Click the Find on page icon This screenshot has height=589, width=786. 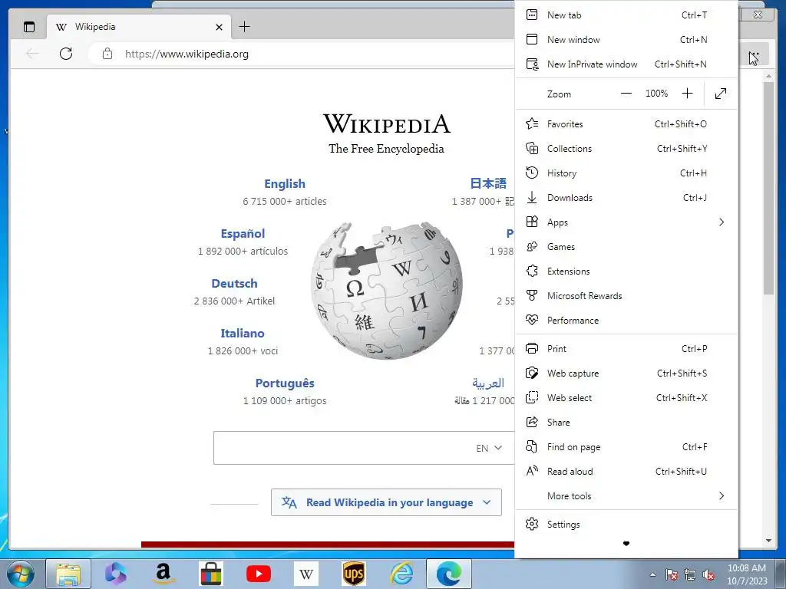(532, 446)
